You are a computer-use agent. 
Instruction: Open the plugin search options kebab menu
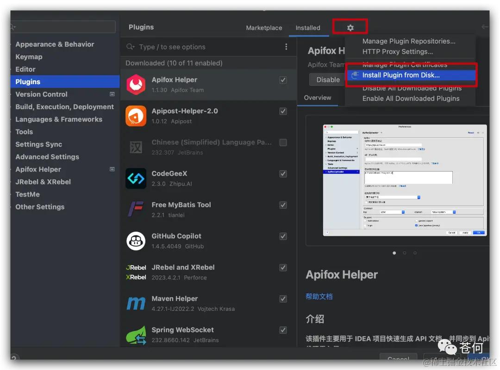[x=286, y=47]
